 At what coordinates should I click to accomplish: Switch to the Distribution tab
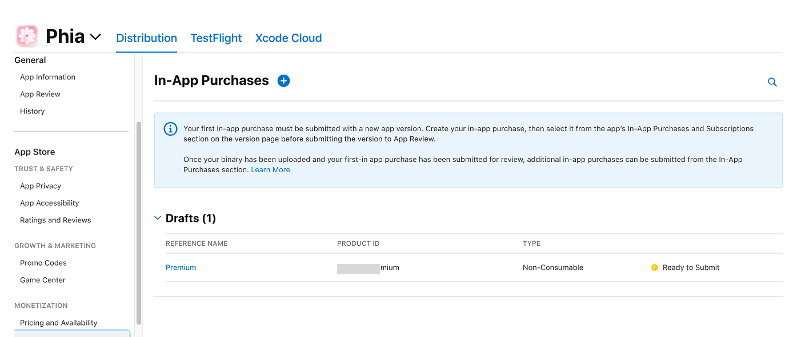(x=146, y=38)
